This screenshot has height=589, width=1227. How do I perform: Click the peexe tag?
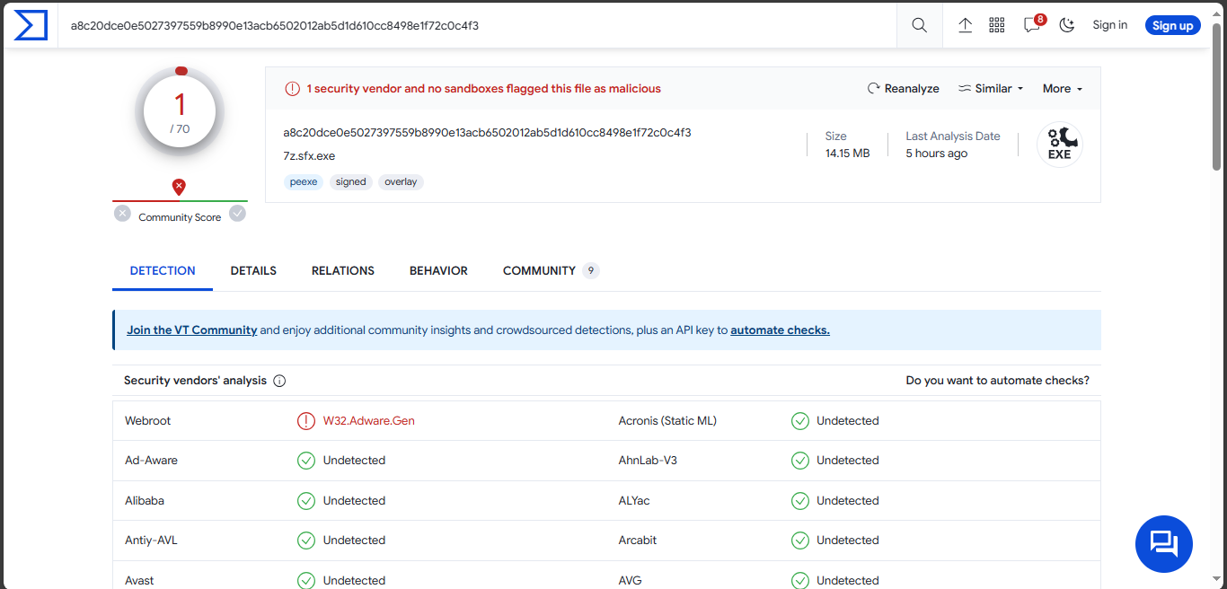pos(304,181)
